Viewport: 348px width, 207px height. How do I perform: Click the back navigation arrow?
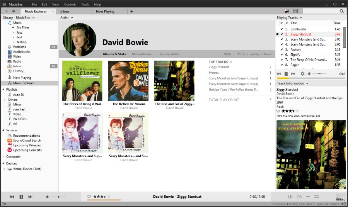[x=7, y=11]
